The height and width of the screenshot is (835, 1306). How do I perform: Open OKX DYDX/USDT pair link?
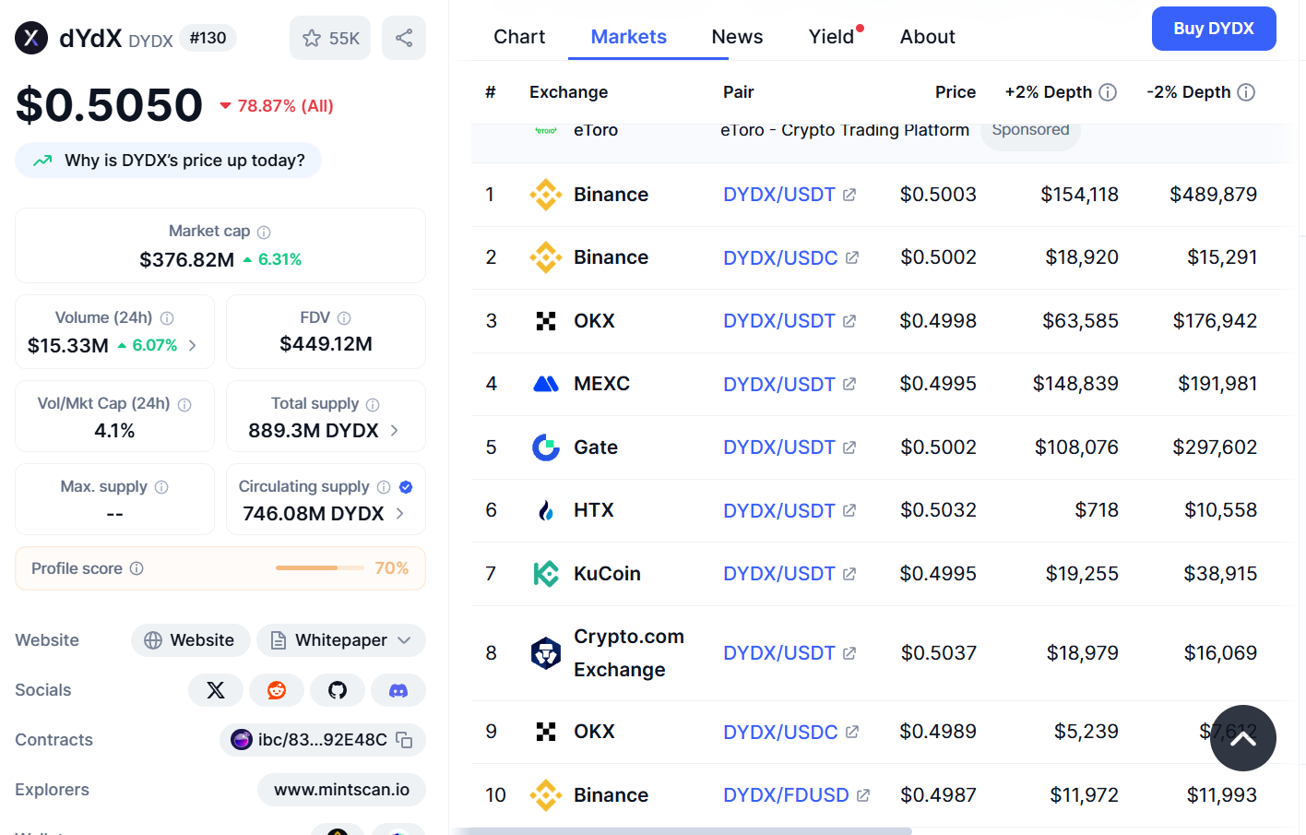[x=790, y=321]
